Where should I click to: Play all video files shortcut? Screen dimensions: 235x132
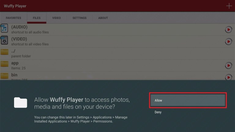click(x=228, y=42)
